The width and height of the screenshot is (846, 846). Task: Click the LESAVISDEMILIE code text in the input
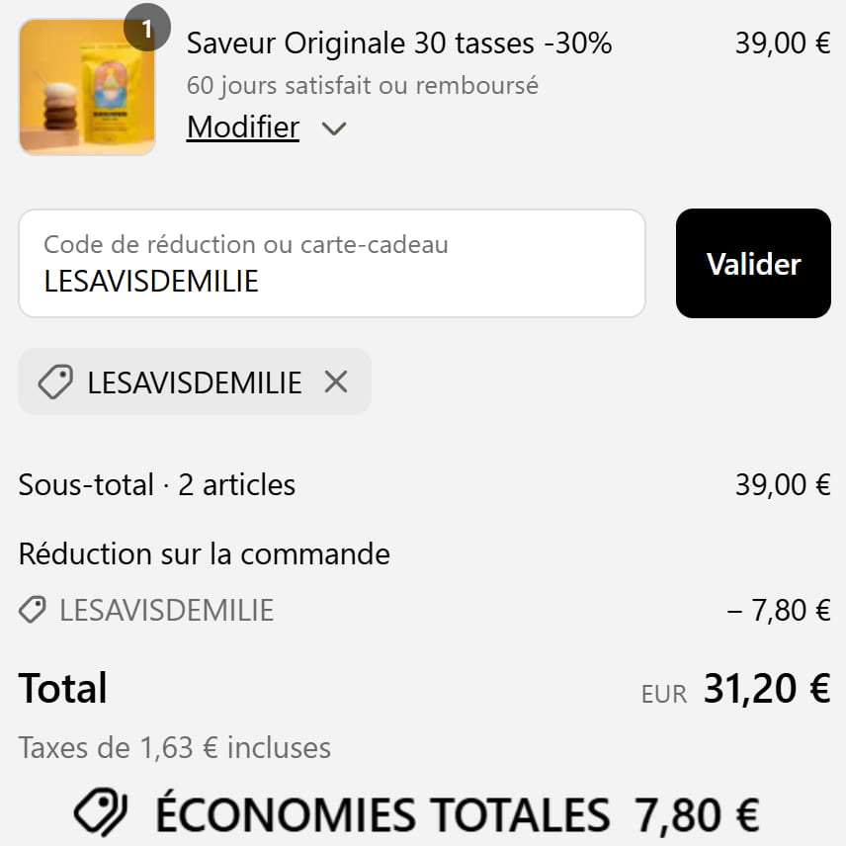click(152, 282)
